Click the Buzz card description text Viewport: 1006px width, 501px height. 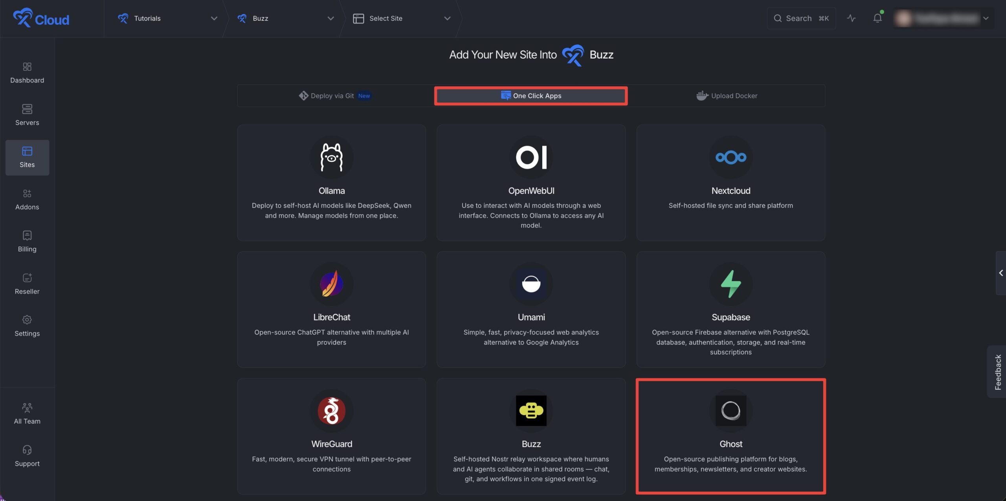[531, 469]
